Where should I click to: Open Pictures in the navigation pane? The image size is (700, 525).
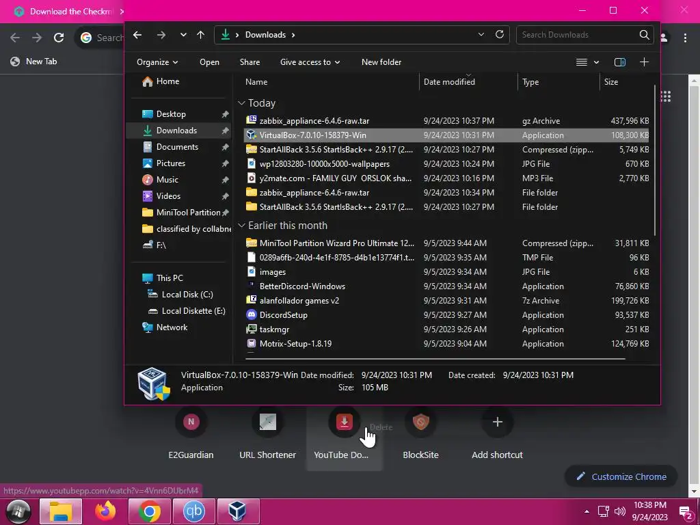[164, 163]
